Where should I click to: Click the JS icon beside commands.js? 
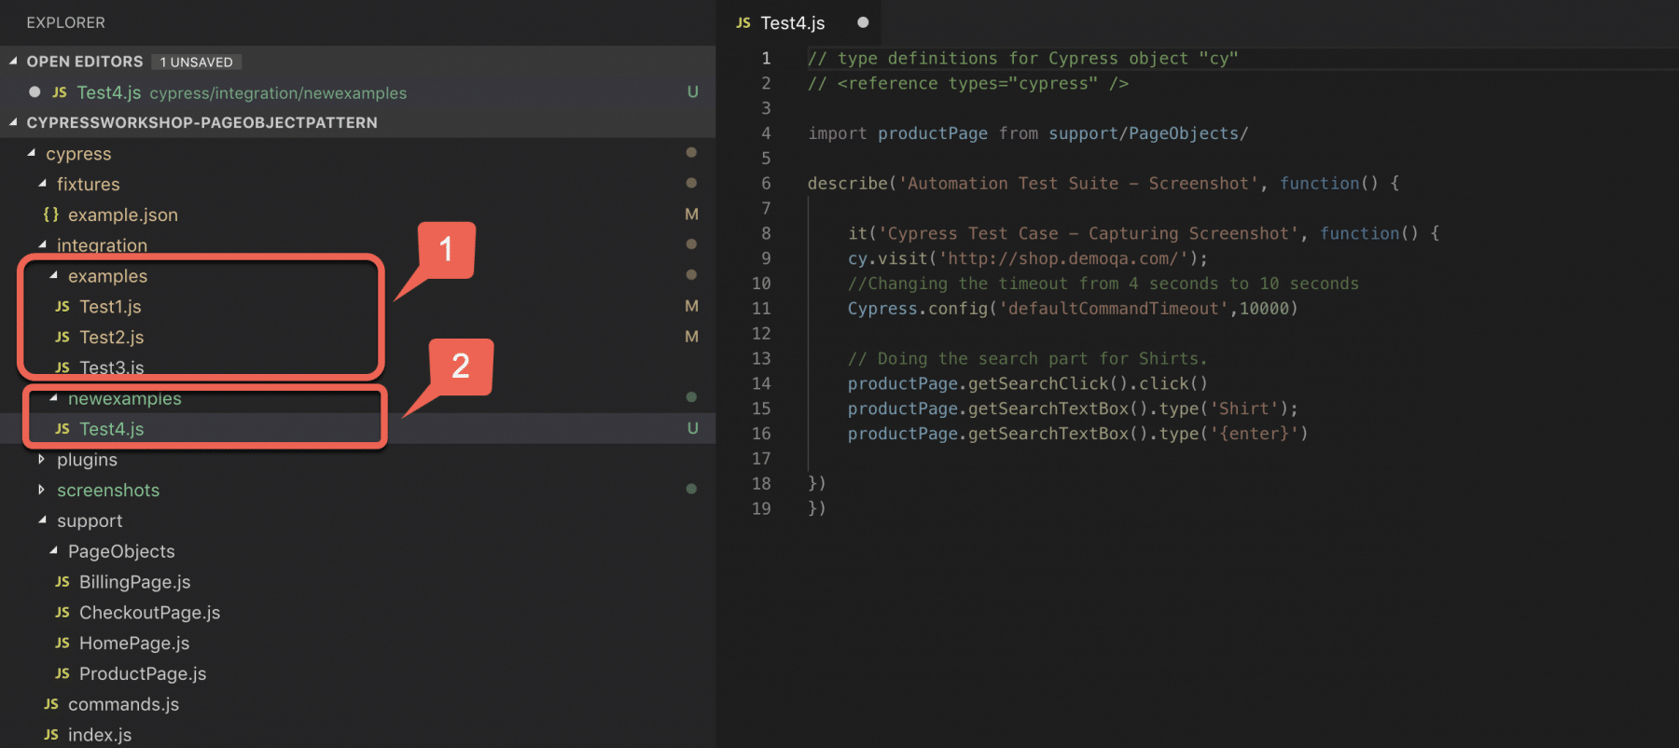(51, 704)
